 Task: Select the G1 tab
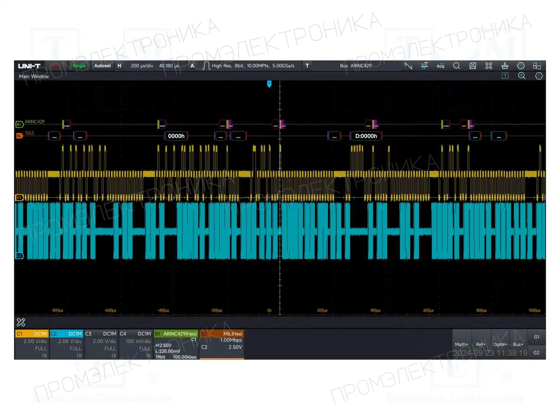(537, 337)
